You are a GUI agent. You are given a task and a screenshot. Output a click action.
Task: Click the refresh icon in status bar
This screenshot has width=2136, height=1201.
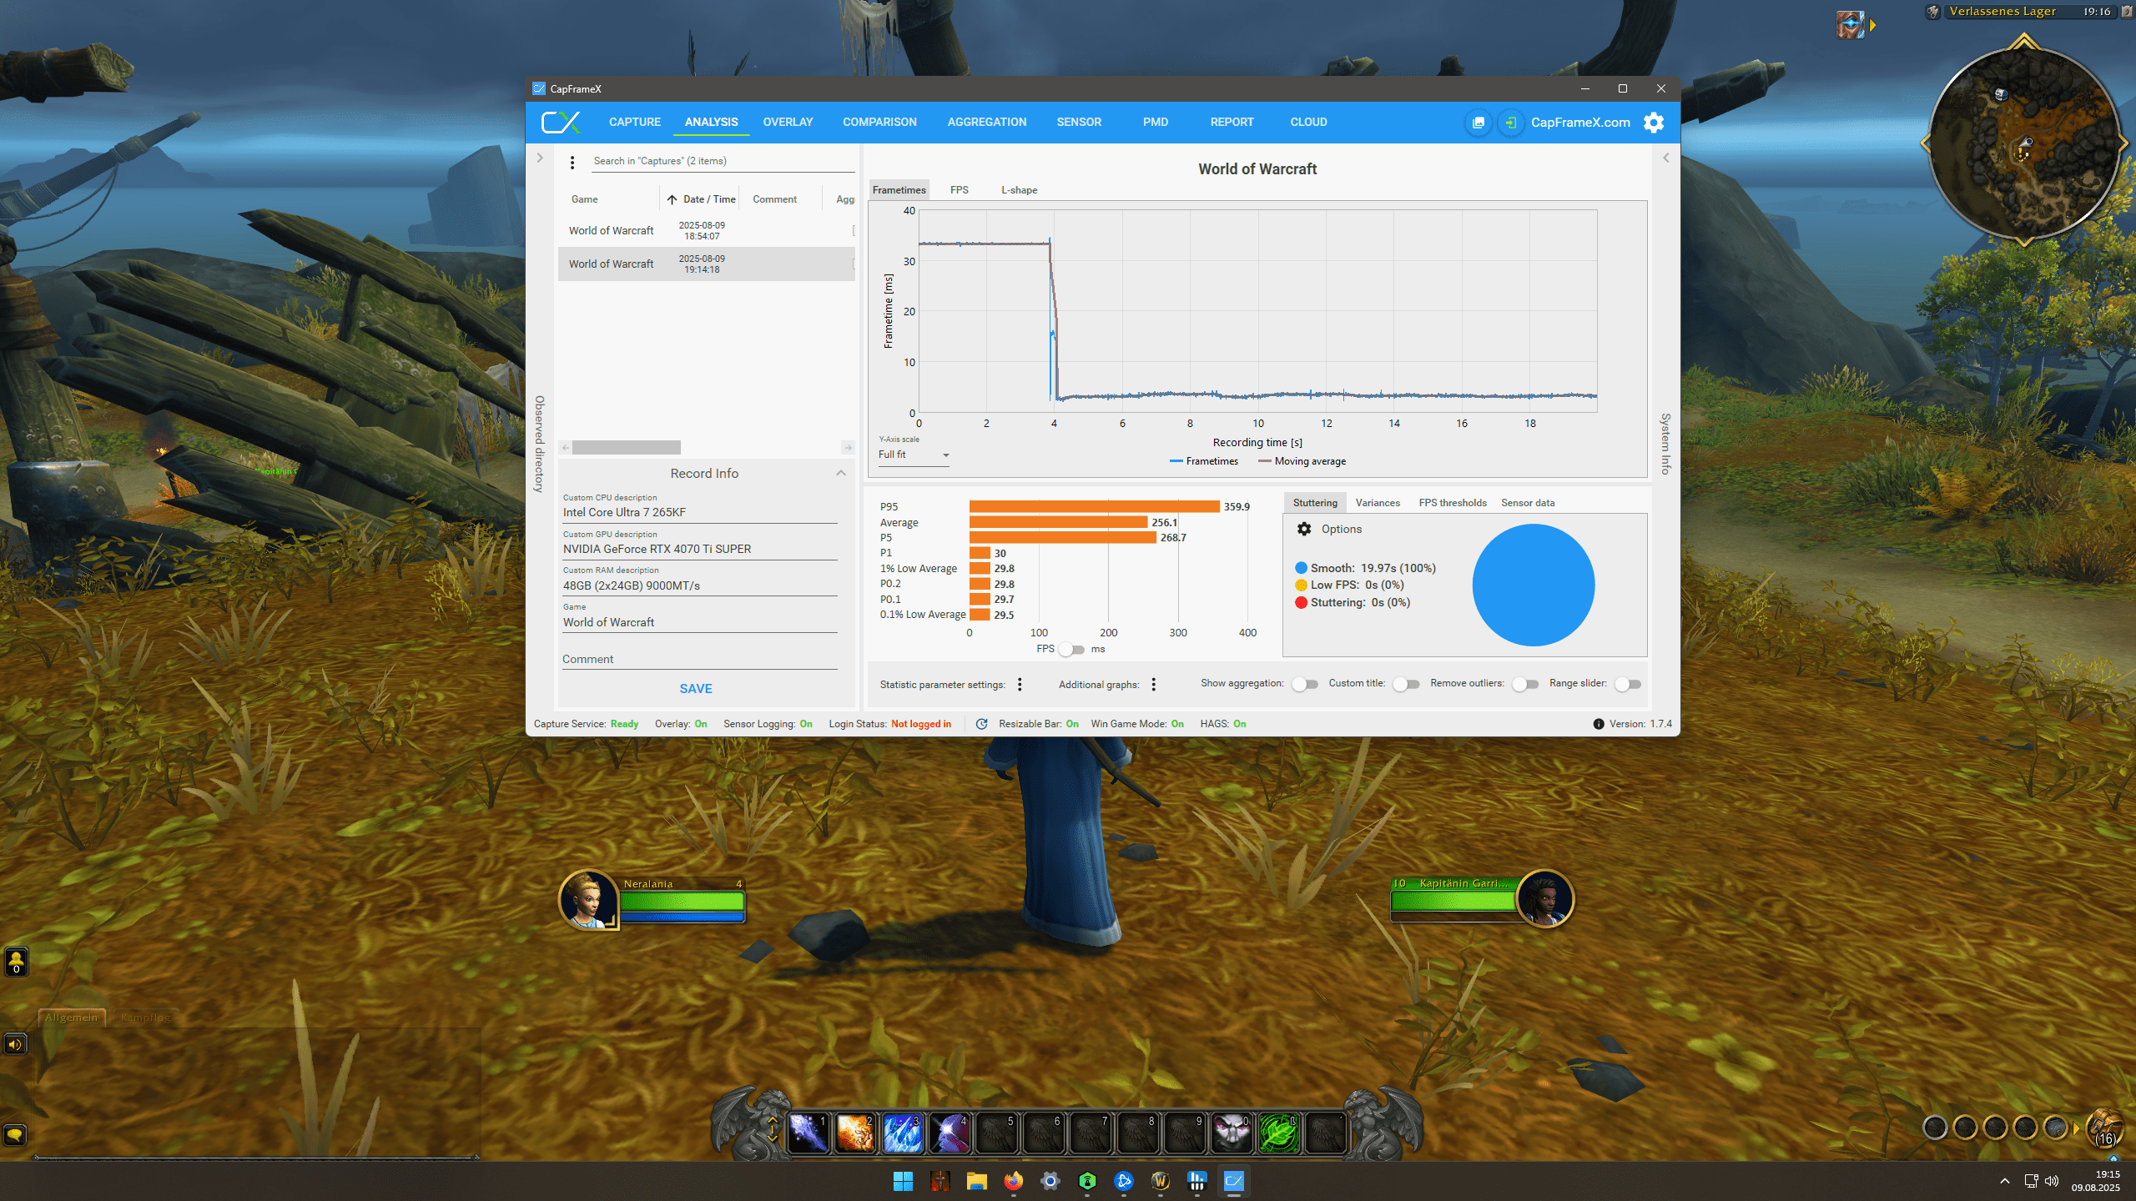(x=981, y=724)
